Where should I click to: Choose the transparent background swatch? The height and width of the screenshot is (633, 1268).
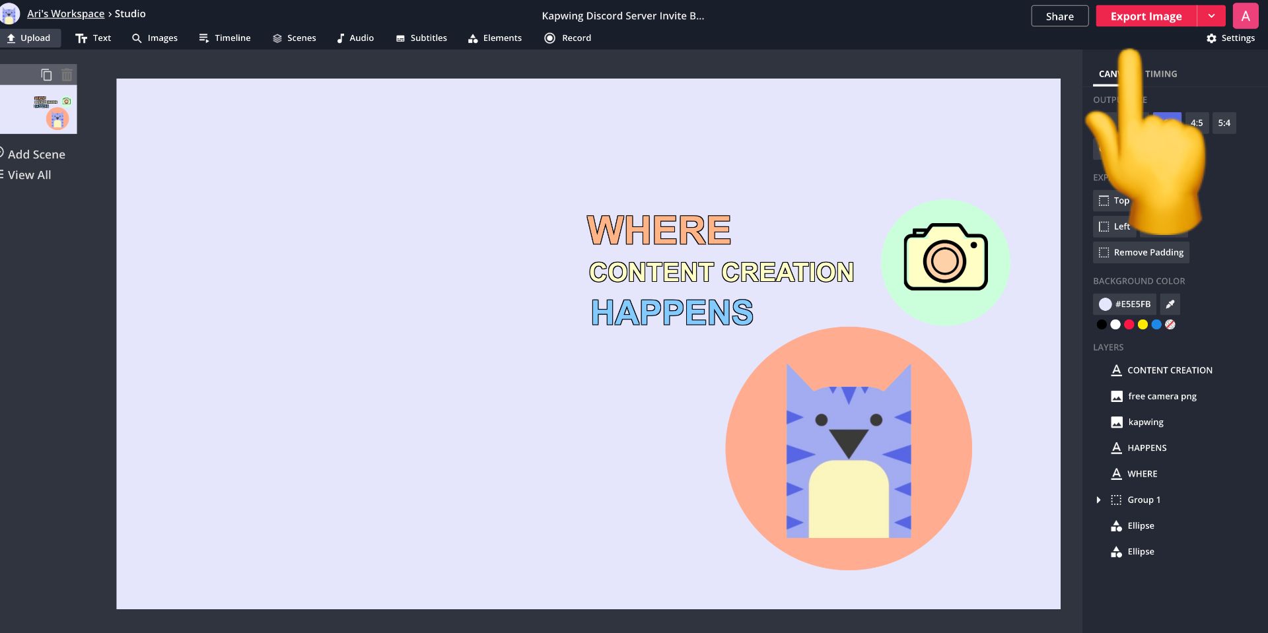(x=1170, y=325)
